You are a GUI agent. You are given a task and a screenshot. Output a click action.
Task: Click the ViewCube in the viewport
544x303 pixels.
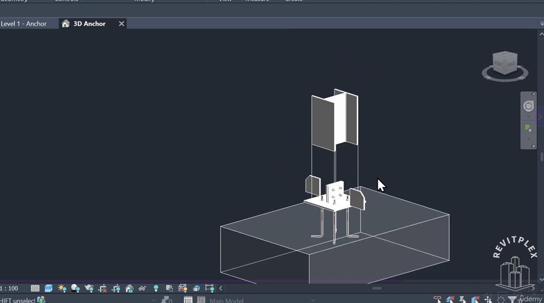click(x=505, y=63)
